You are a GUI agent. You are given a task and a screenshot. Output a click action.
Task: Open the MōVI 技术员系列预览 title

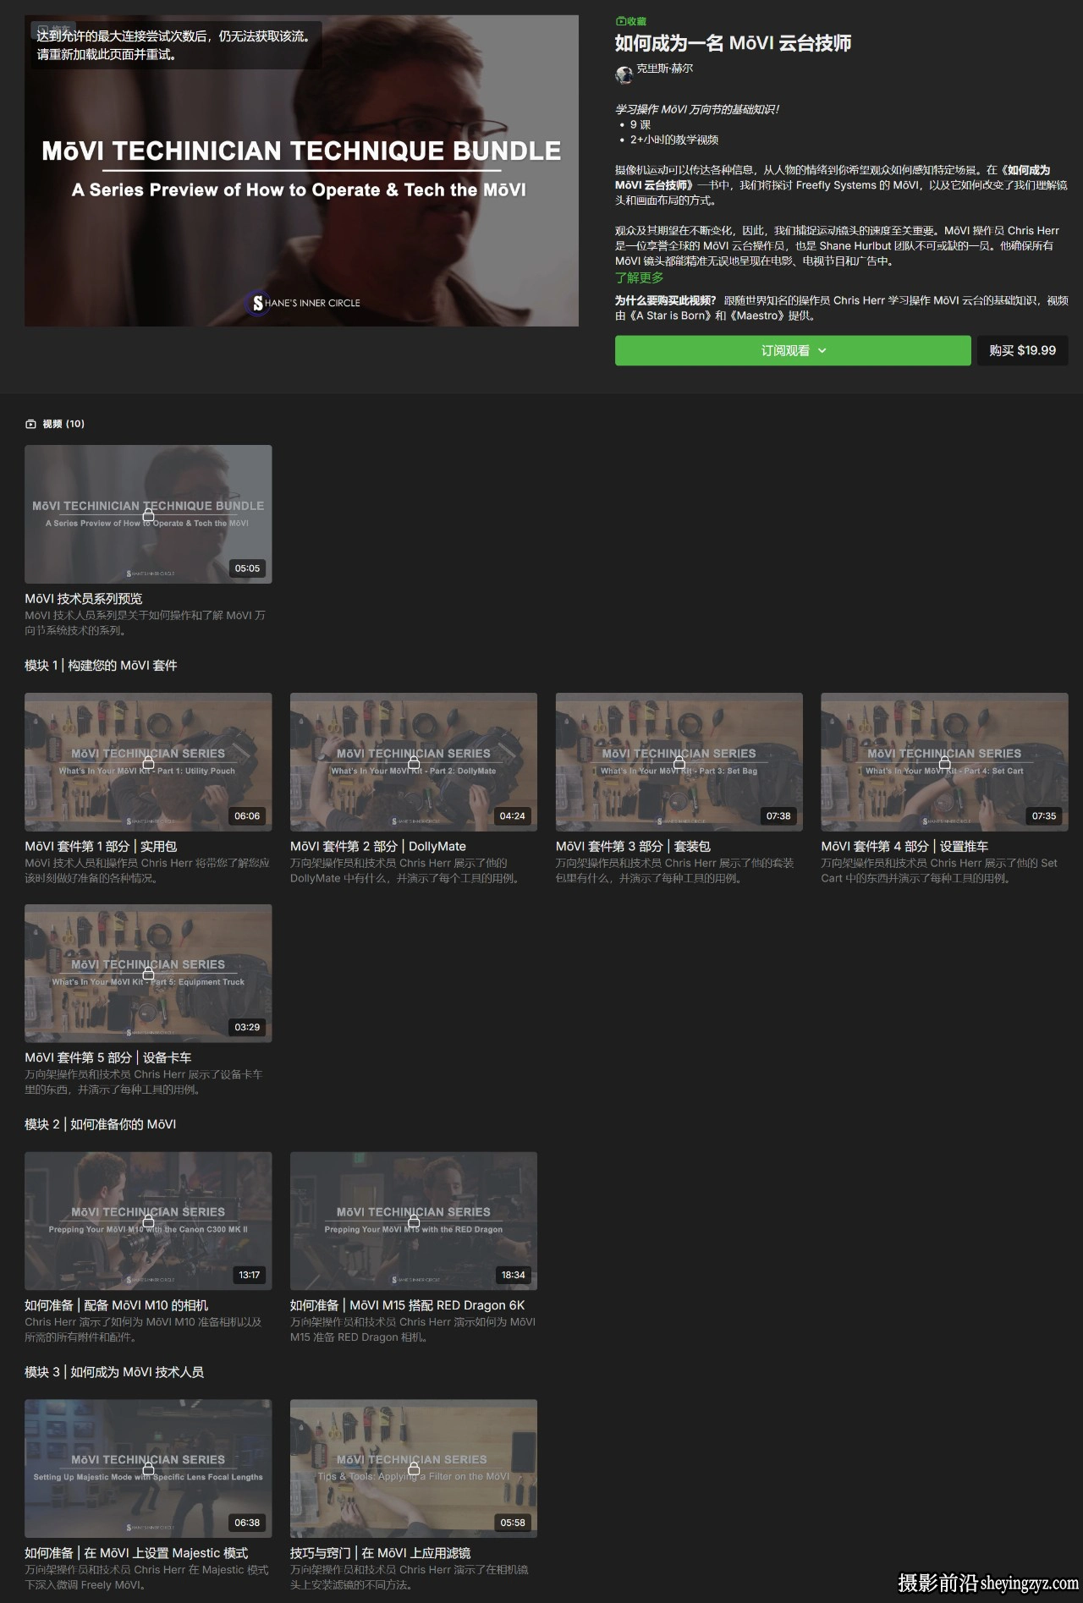pos(84,599)
